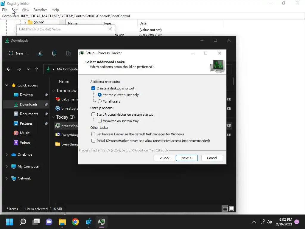The width and height of the screenshot is (305, 229).
Task: Open the notification badge in system tray
Action: [x=297, y=222]
